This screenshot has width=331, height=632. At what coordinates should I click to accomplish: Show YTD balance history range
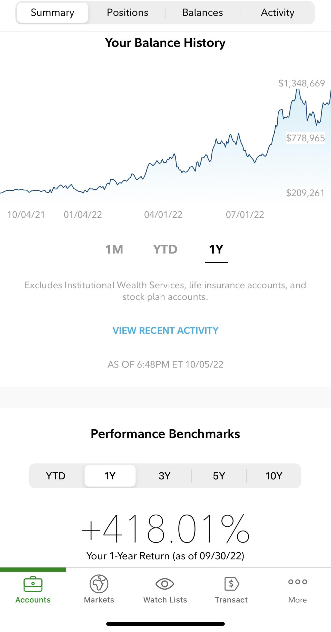tap(165, 249)
